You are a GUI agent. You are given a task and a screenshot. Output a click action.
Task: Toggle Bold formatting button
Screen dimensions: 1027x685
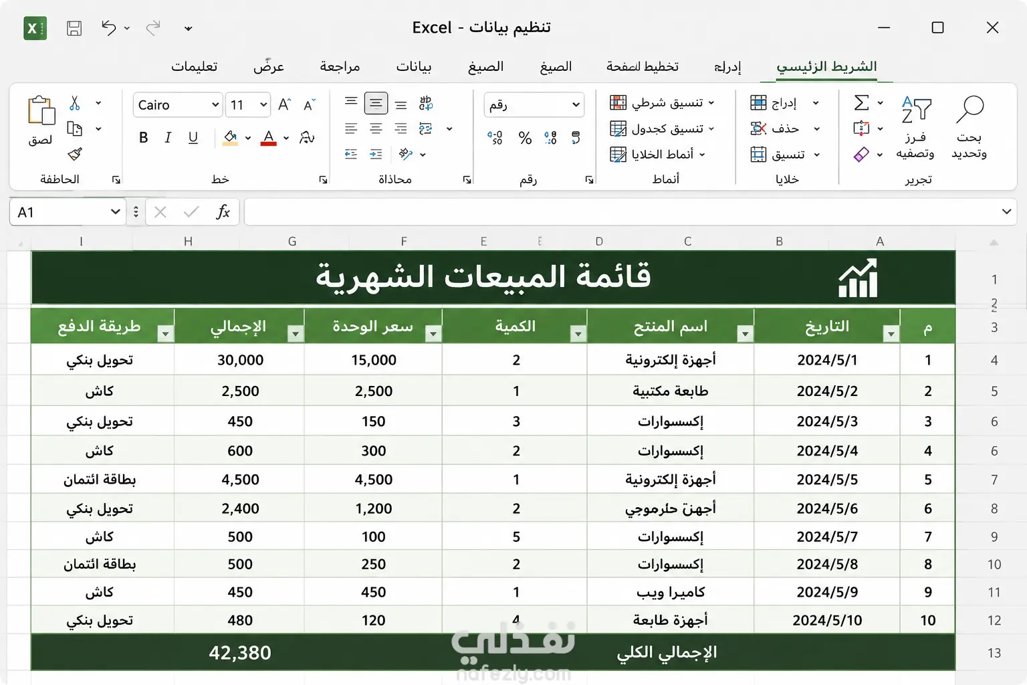143,138
